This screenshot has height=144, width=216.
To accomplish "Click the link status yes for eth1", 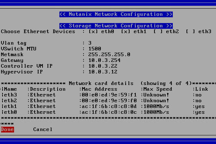I will (200, 107).
